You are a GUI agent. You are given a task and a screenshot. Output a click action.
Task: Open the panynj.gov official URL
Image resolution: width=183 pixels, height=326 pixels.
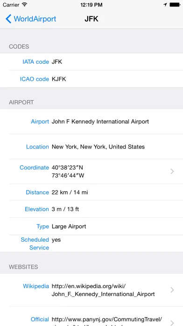tap(107, 322)
